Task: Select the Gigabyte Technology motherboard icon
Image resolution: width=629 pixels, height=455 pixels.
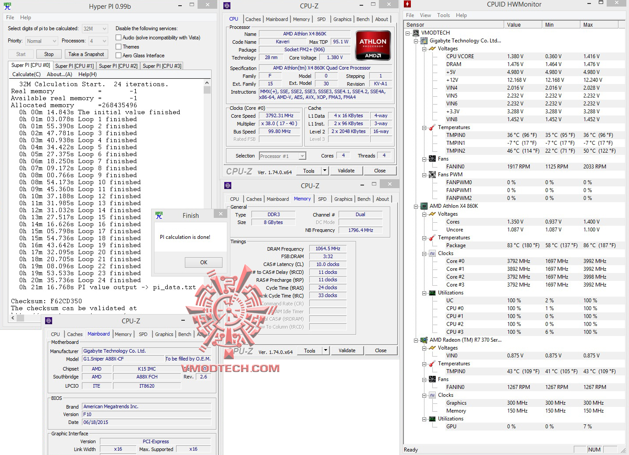Action: point(424,41)
